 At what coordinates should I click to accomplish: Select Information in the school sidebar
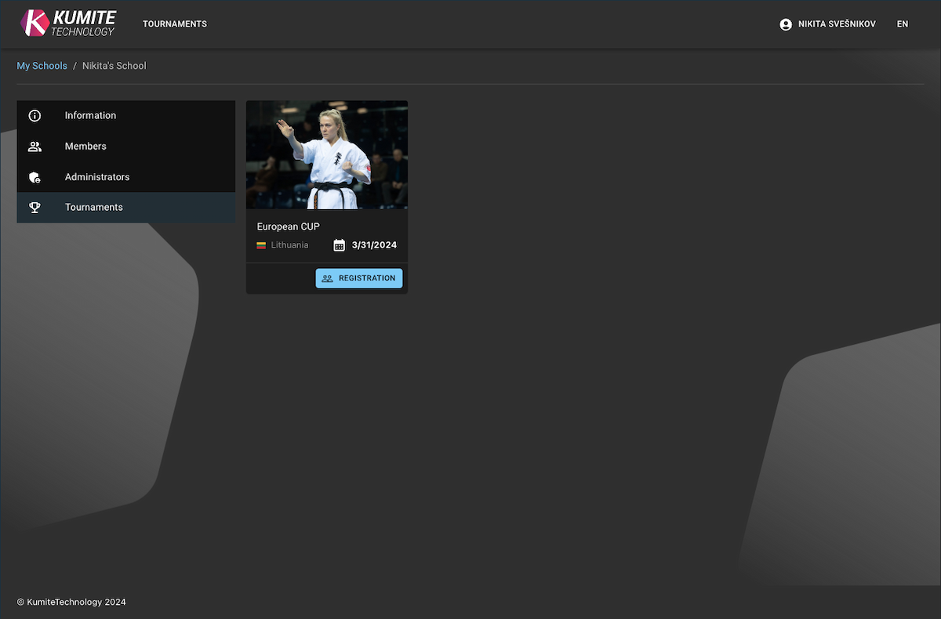tap(90, 116)
